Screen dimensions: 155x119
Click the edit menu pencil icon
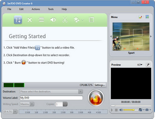pyautogui.click(x=140, y=17)
